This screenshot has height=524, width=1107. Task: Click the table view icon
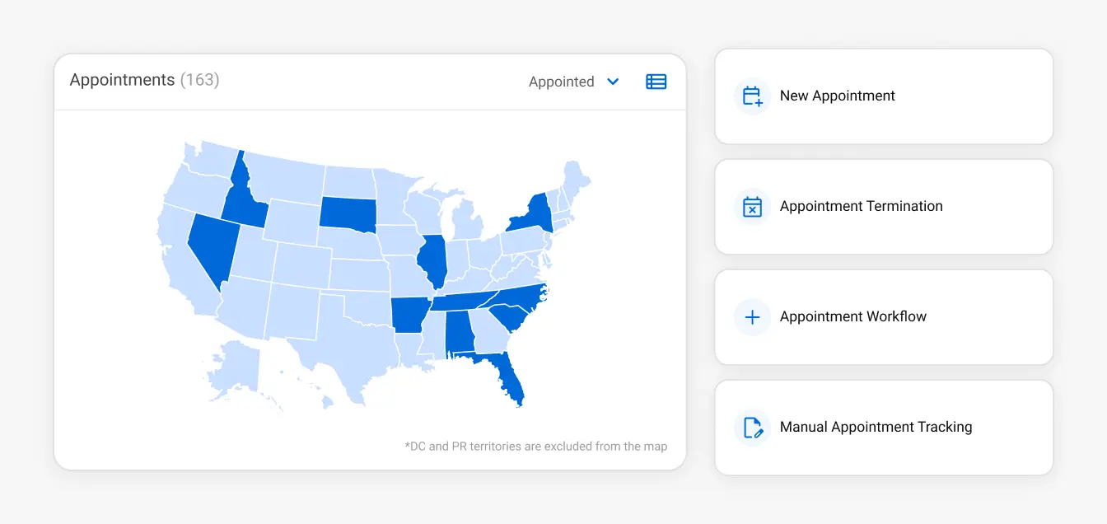pos(656,82)
